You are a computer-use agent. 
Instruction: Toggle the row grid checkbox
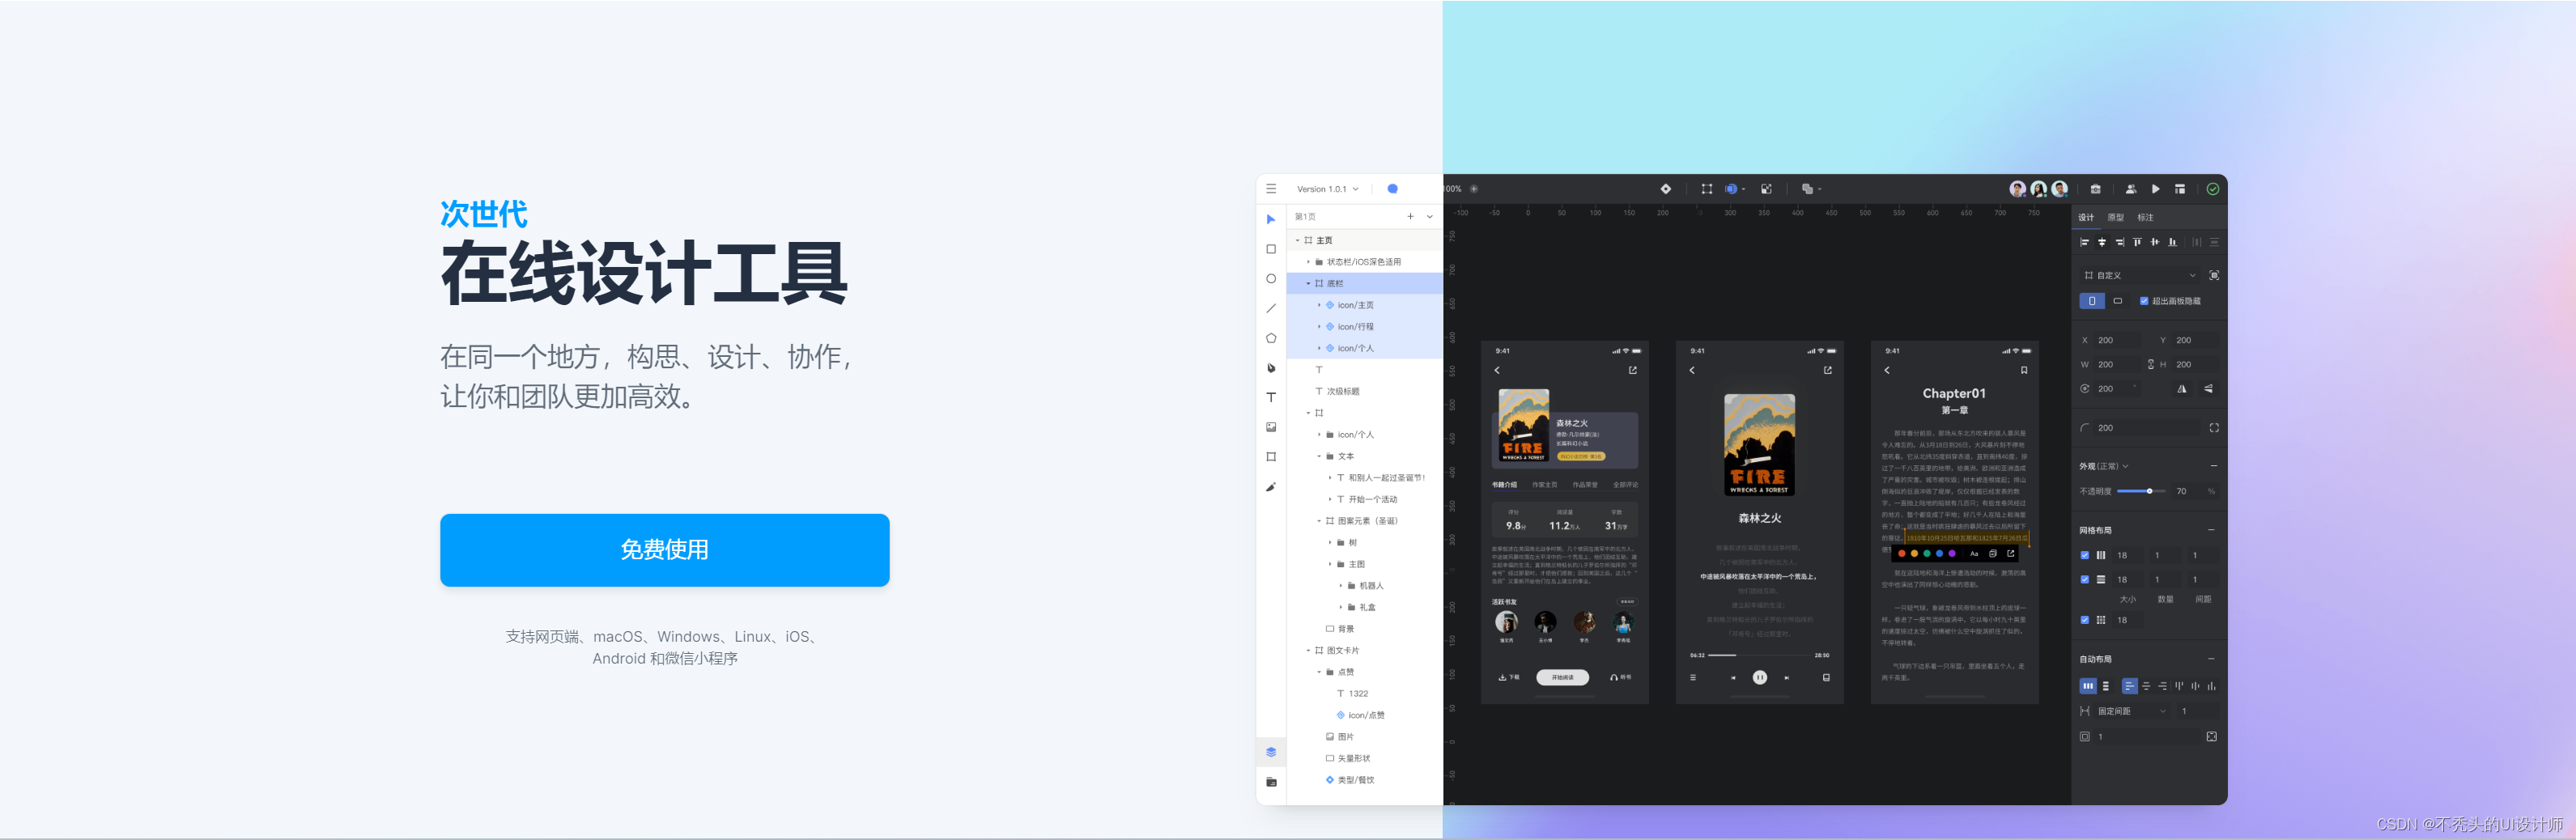2085,580
